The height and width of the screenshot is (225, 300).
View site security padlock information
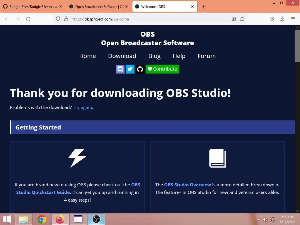tap(66, 19)
